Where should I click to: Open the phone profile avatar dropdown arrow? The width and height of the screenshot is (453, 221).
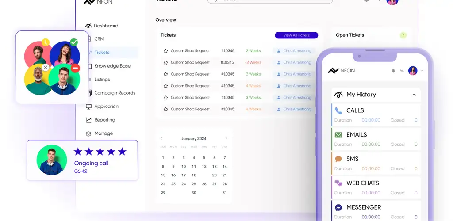tap(422, 71)
